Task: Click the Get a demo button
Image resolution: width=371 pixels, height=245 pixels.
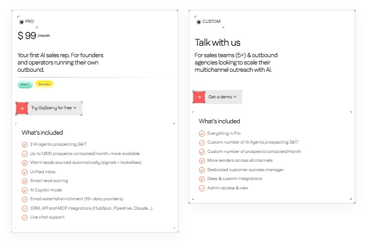Action: click(x=217, y=97)
